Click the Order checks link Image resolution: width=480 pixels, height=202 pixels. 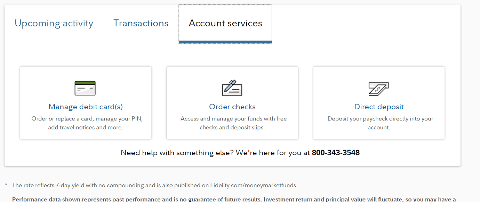[x=232, y=107]
